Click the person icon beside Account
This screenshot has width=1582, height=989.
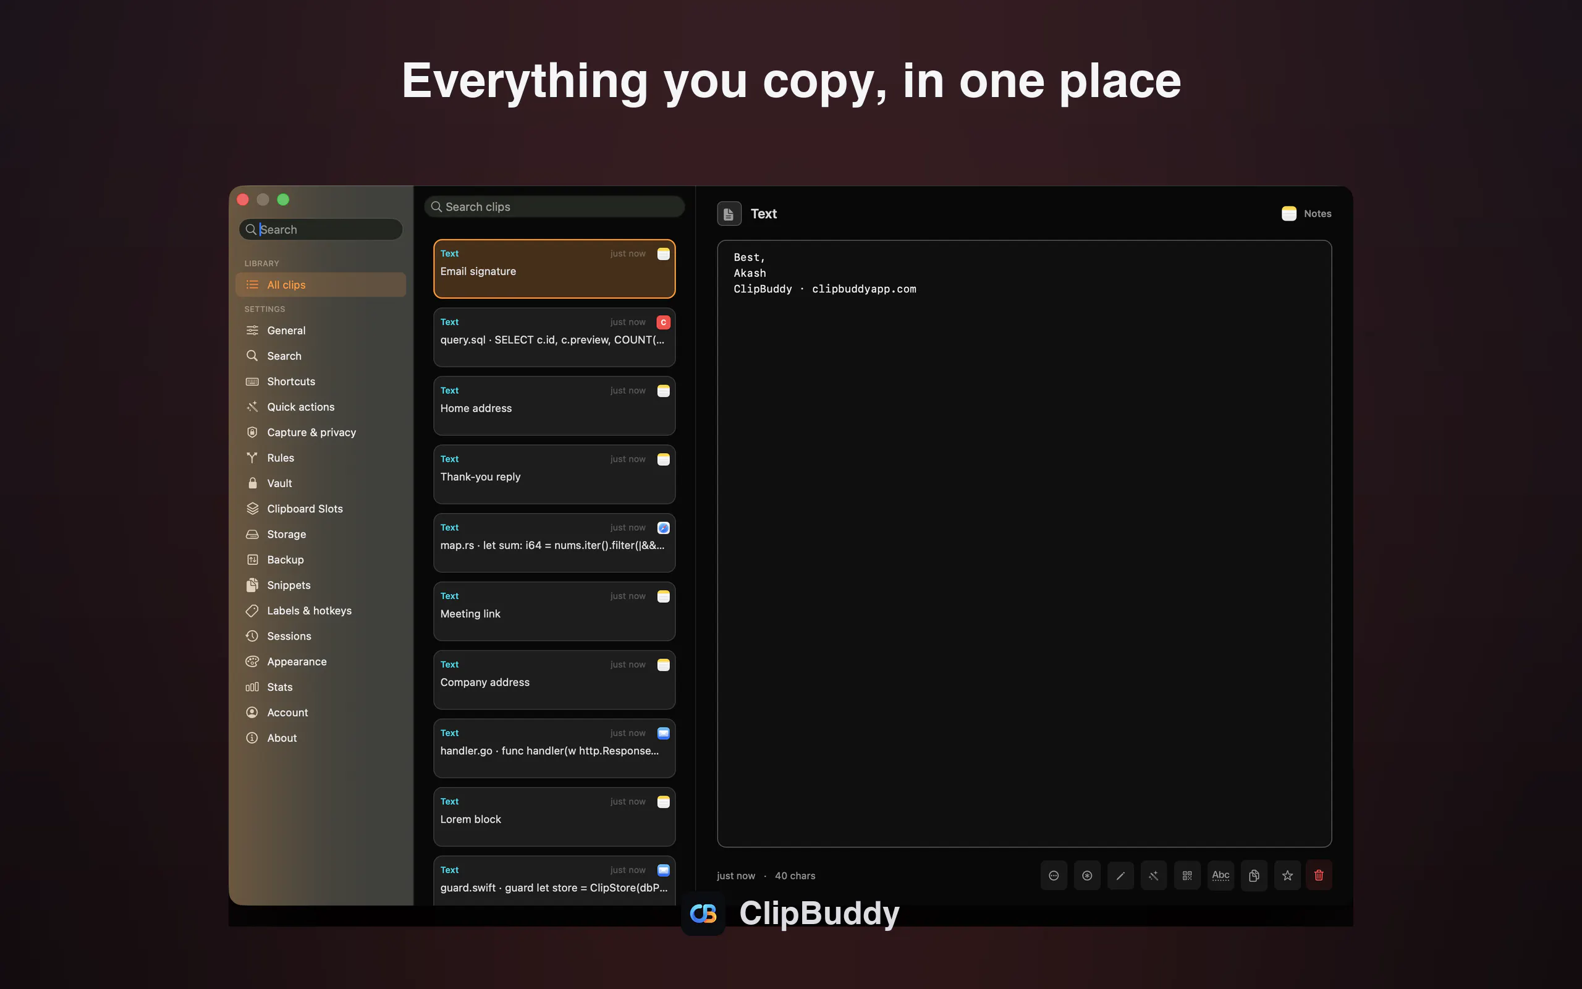(x=252, y=712)
